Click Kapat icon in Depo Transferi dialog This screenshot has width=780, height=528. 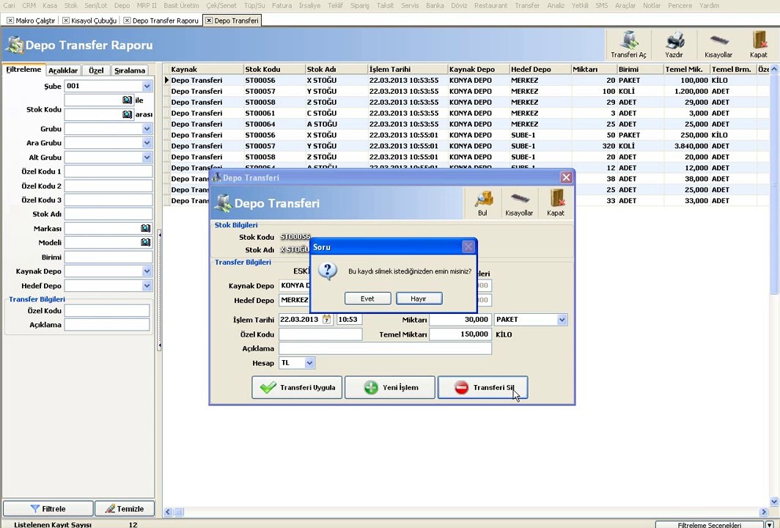click(556, 203)
